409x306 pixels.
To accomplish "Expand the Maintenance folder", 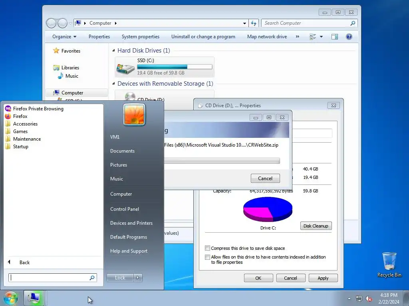I will coord(23,139).
